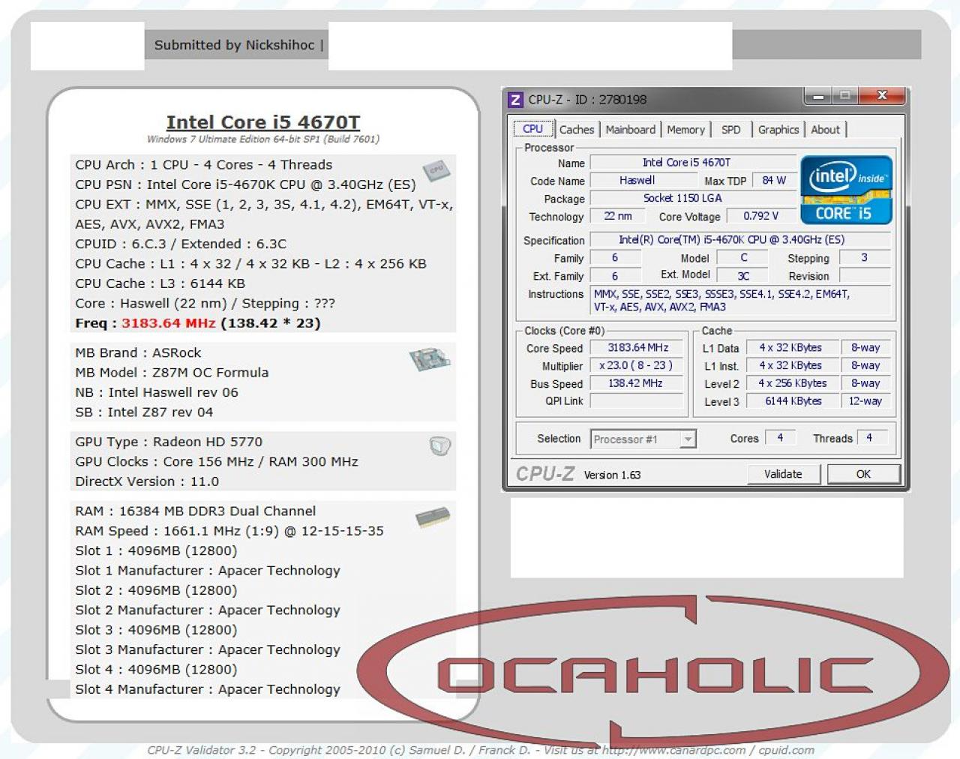Click the Intel Core i5 4670T heading link
The height and width of the screenshot is (759, 960).
263,122
